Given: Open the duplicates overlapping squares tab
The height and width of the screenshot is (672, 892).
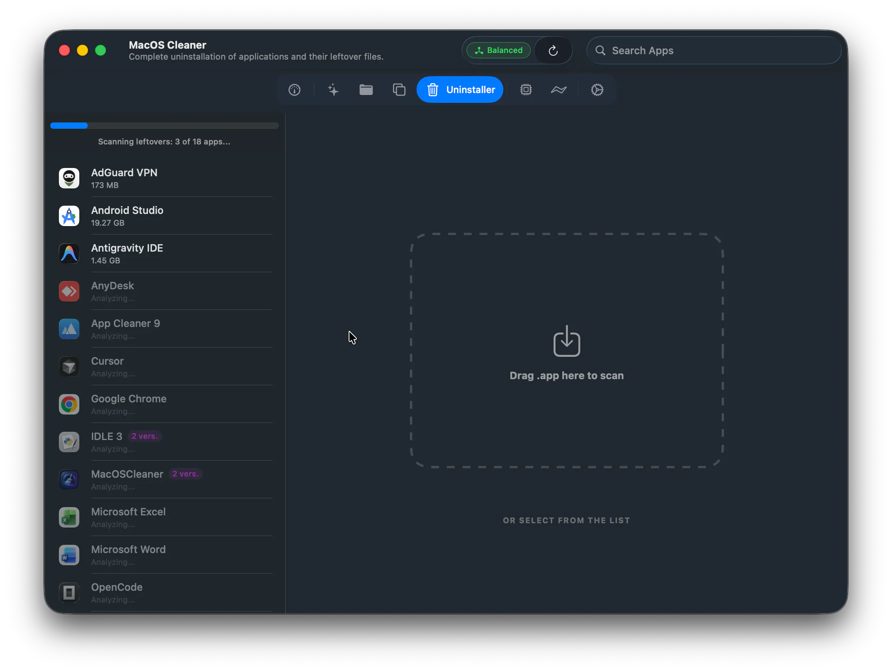Looking at the screenshot, I should pos(399,89).
